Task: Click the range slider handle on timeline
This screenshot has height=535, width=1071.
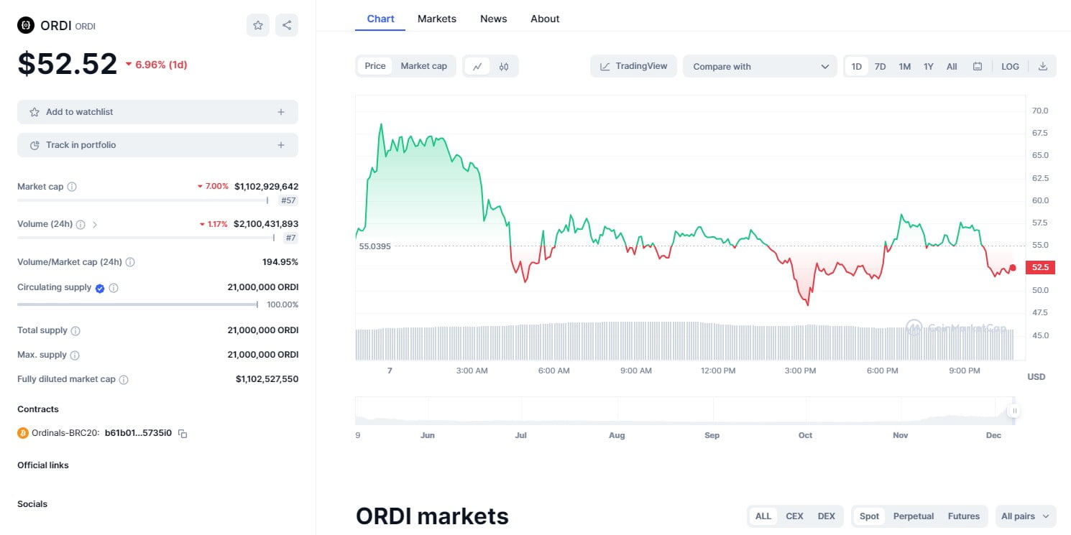Action: 1013,411
